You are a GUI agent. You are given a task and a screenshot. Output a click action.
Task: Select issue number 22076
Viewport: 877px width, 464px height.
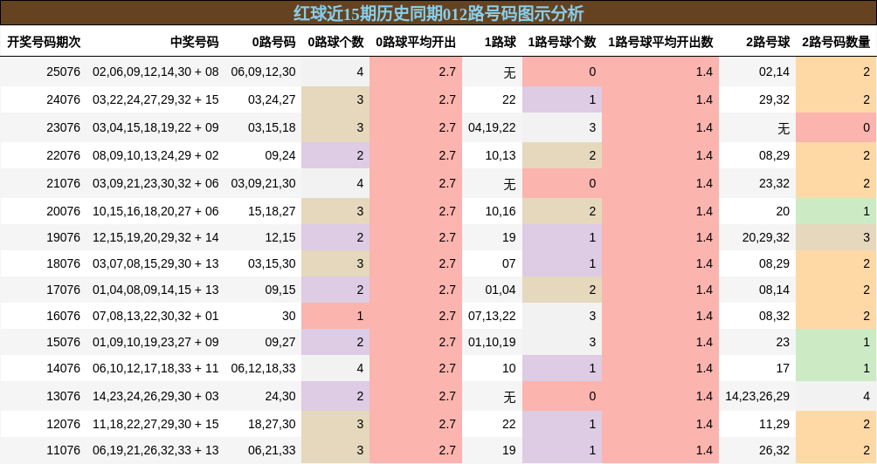63,155
